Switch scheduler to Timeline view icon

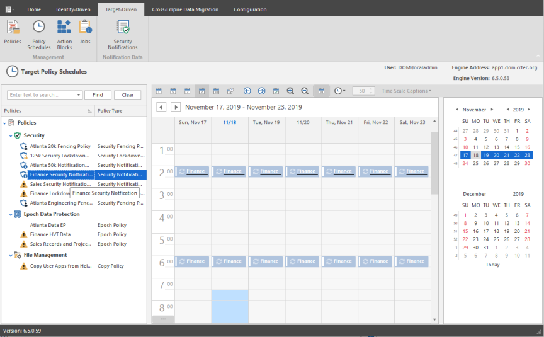[230, 91]
